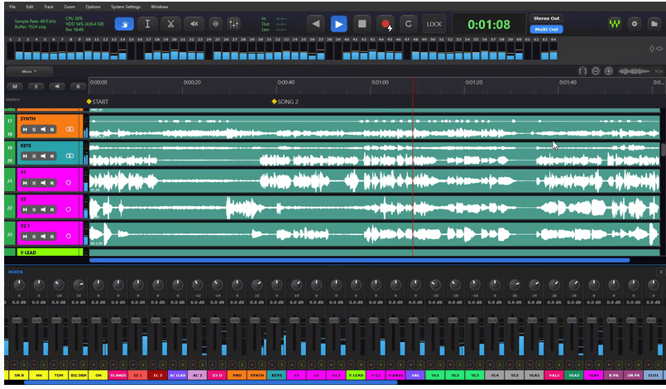Screen dimensions: 666x389
Task: Solo the V1 track
Action: click(x=34, y=183)
